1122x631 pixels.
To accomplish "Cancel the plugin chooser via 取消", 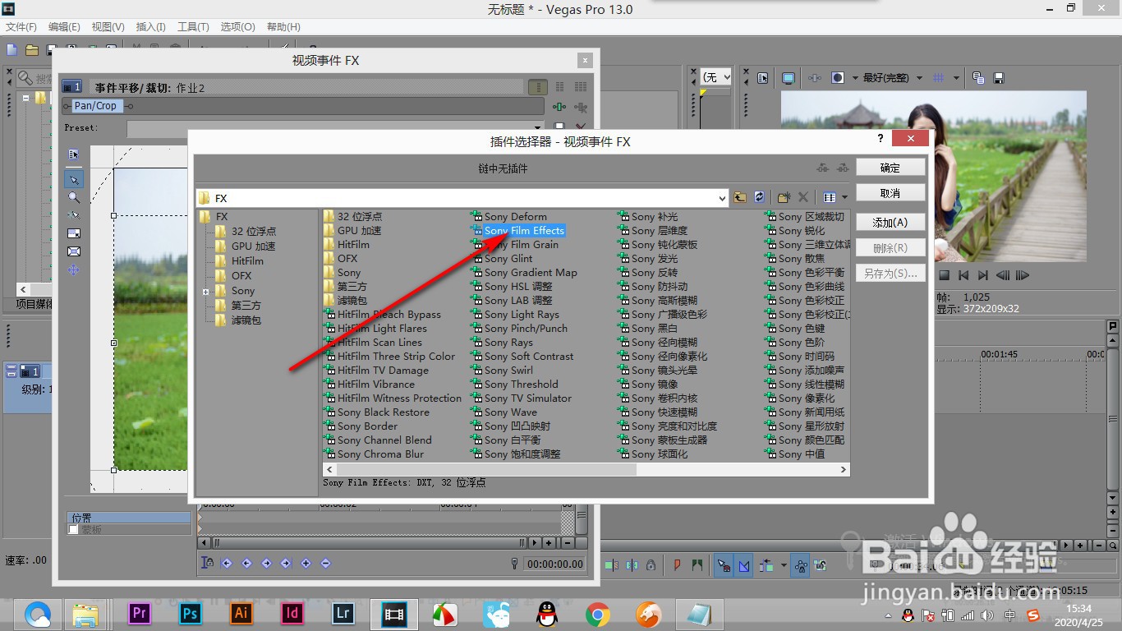I will (x=890, y=193).
